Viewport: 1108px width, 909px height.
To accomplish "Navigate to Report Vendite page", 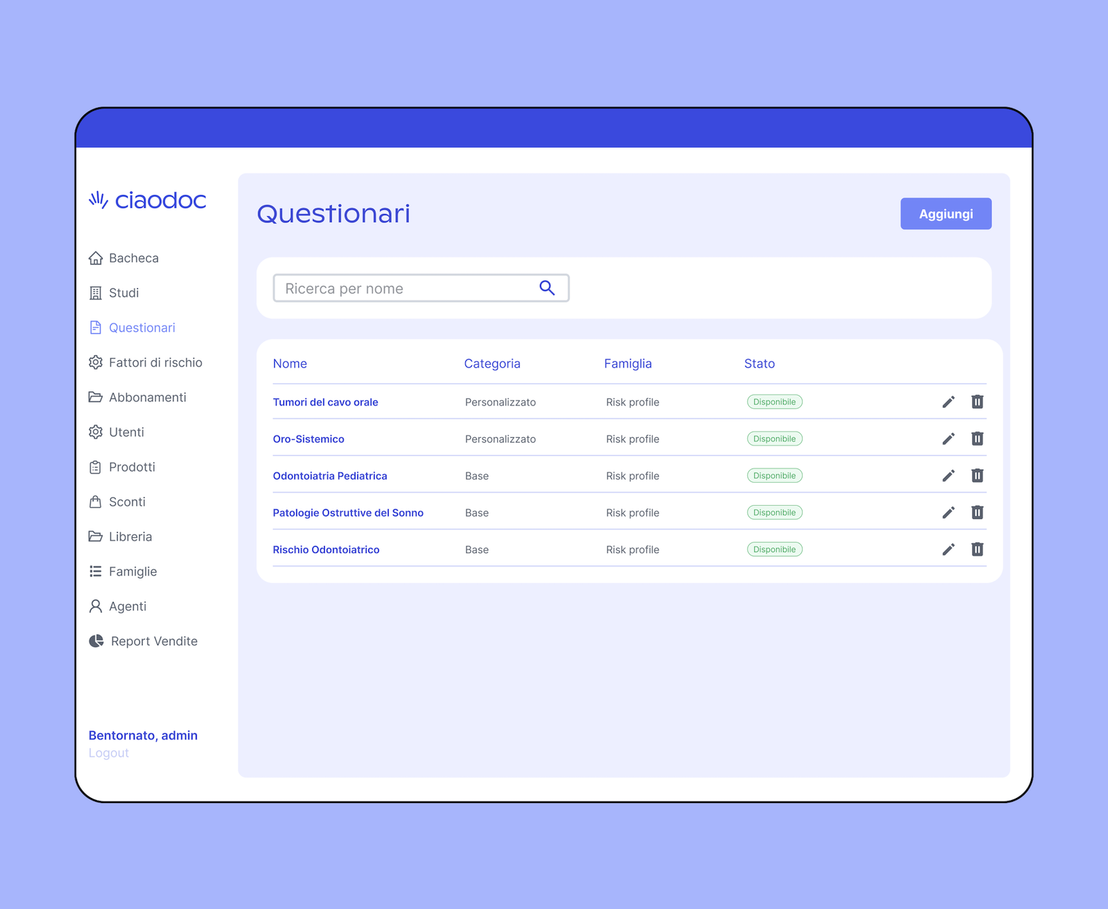I will coord(154,642).
